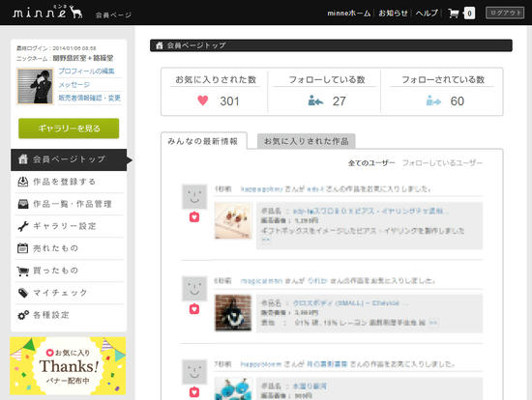The width and height of the screenshot is (532, 400).
Task: Open the ヘルプ menu item
Action: point(427,14)
